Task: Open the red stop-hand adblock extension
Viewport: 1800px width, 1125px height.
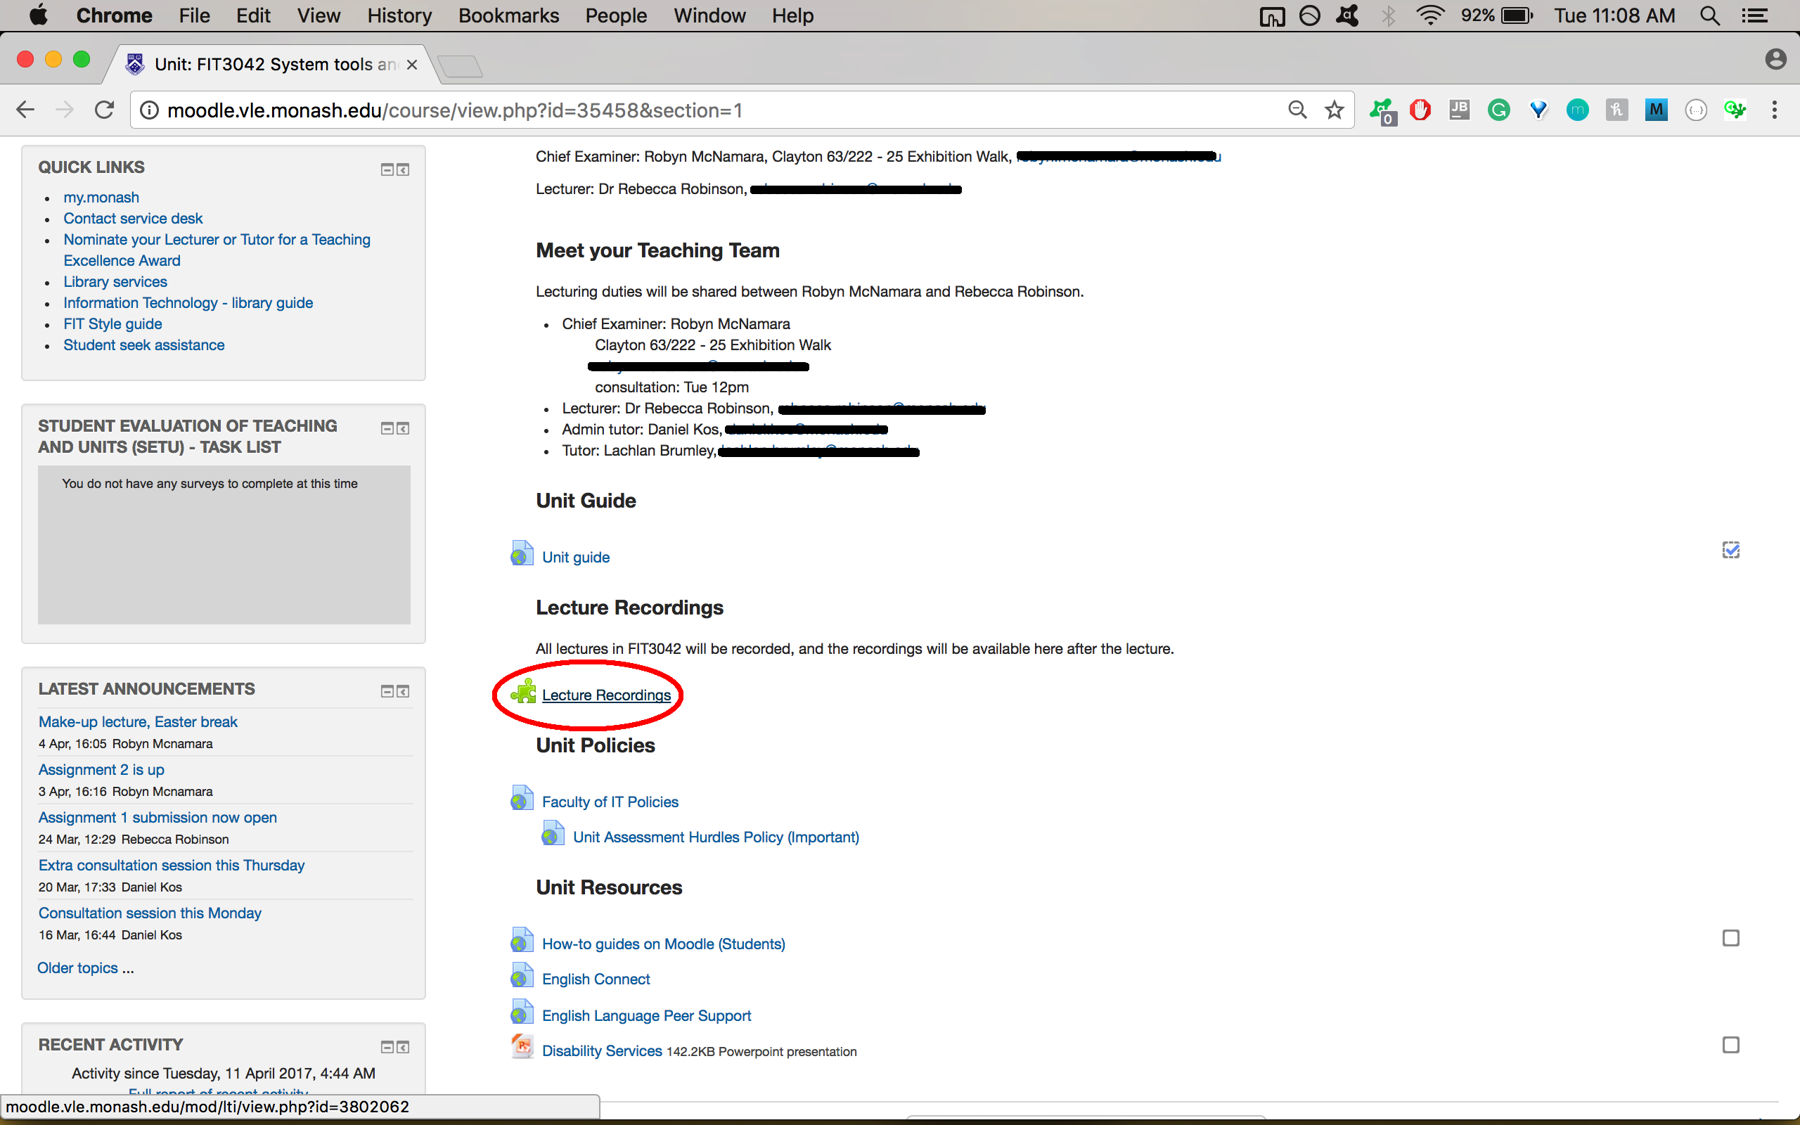Action: [x=1420, y=110]
